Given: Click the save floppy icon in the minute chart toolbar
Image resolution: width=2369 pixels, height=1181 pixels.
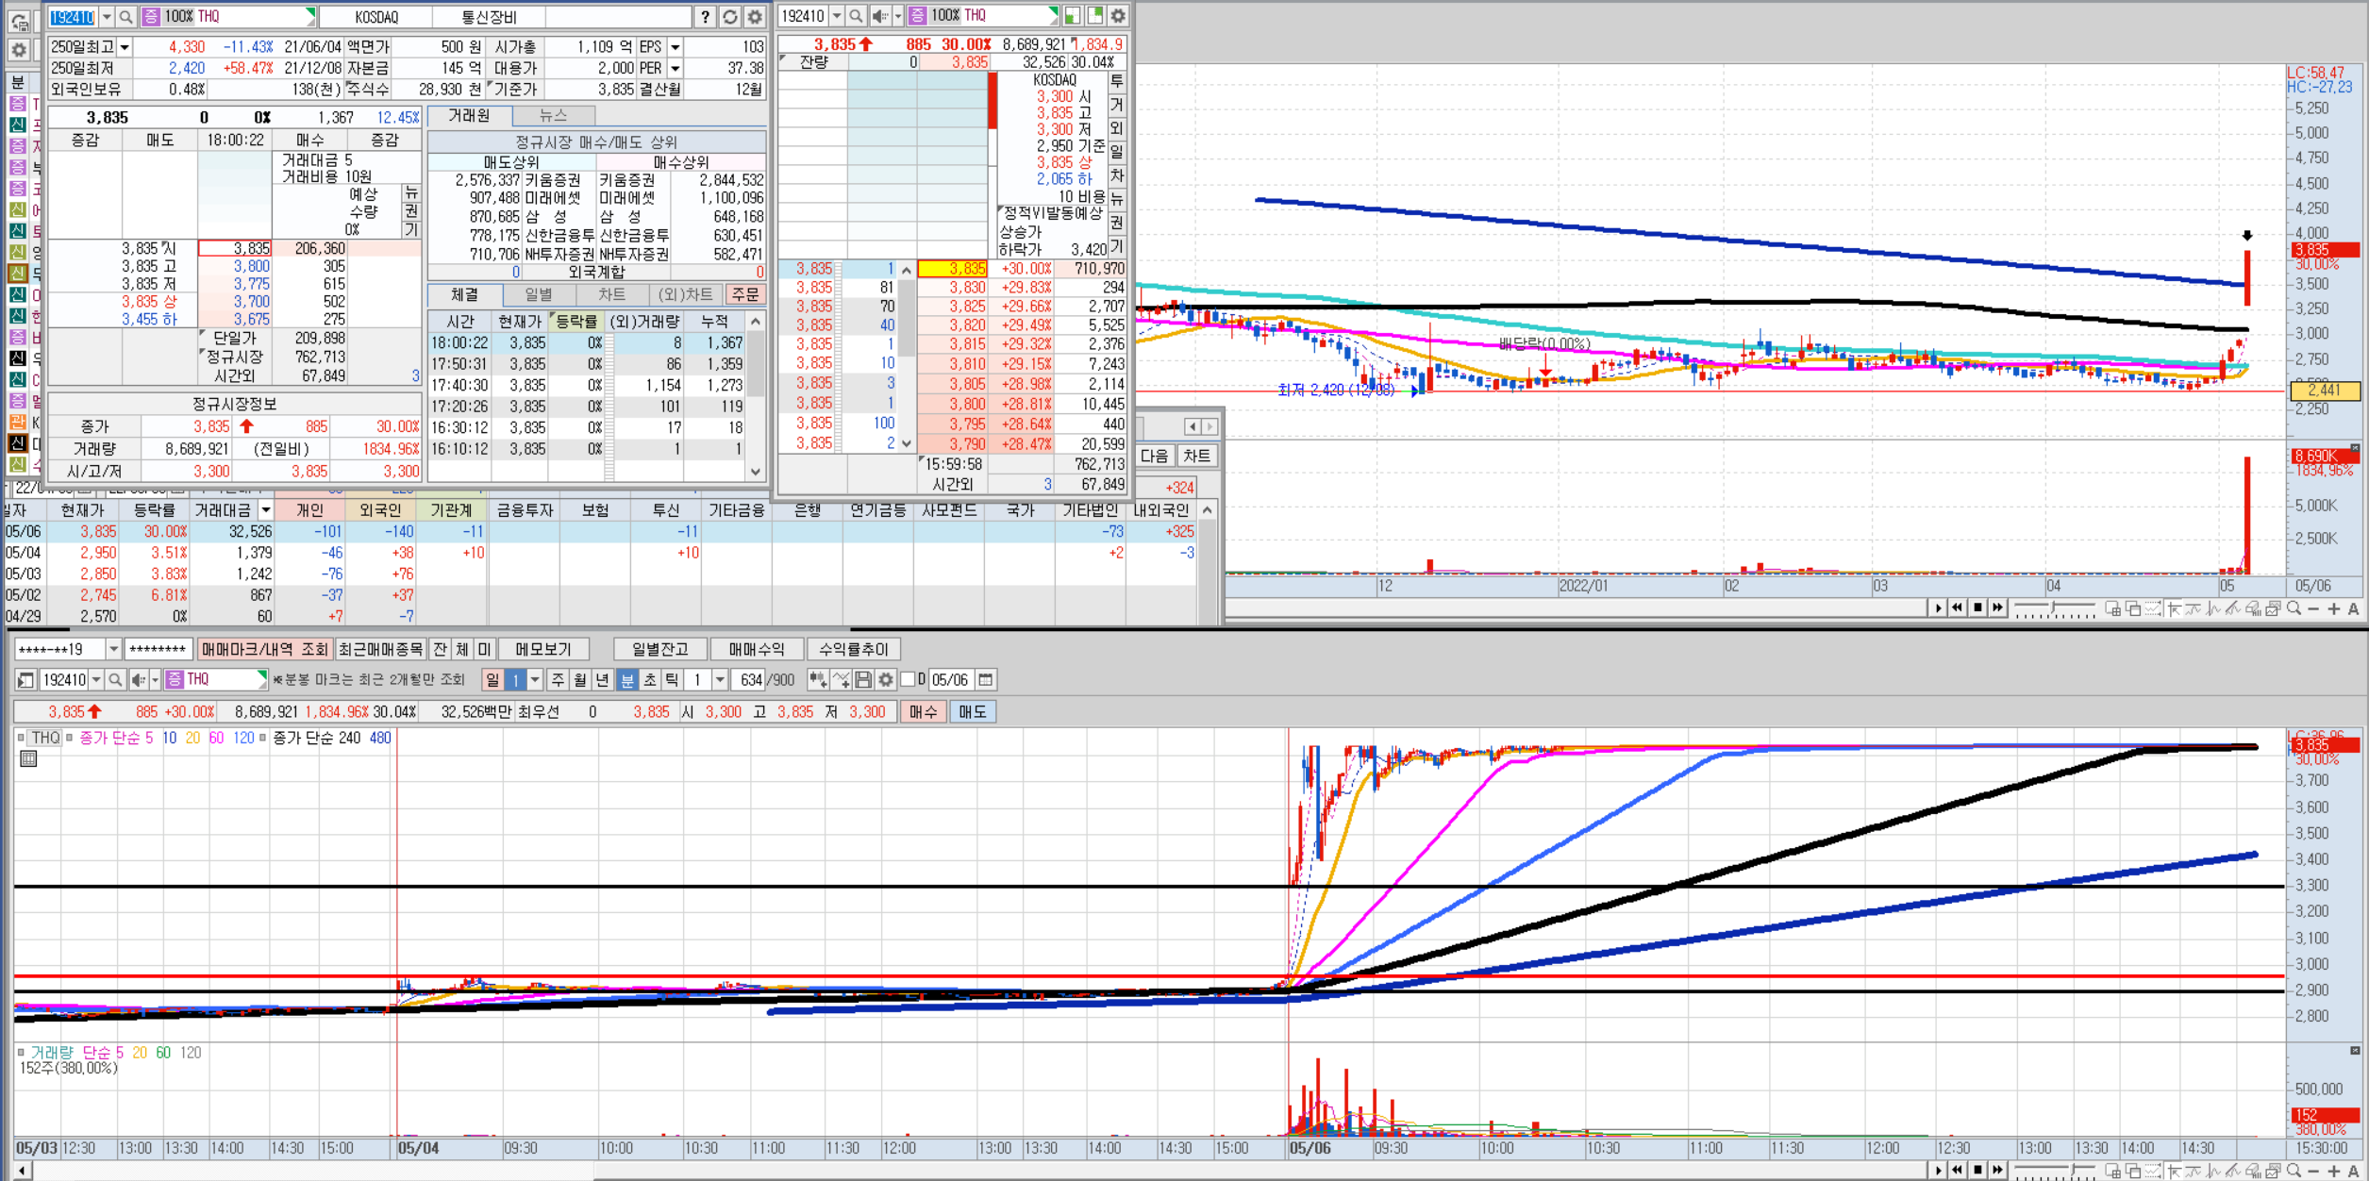Looking at the screenshot, I should pos(863,679).
